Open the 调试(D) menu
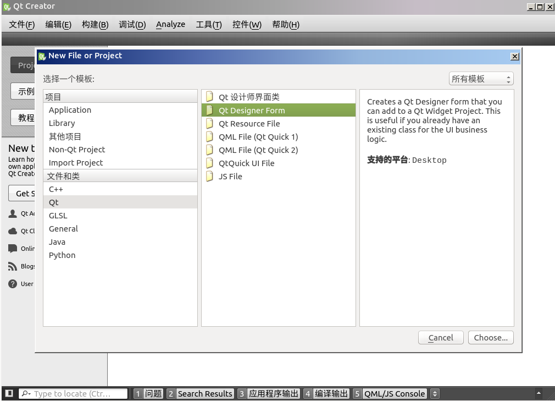 click(x=132, y=24)
